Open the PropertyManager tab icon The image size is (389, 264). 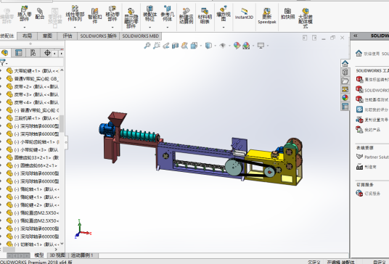coord(19,53)
